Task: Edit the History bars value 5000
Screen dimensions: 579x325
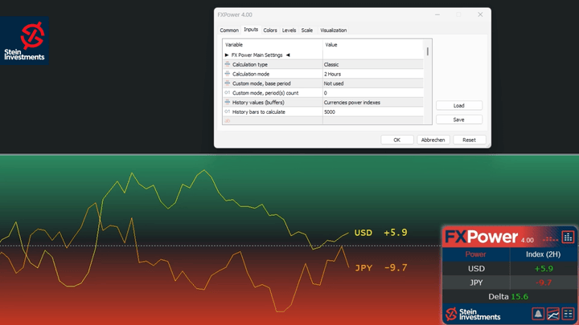Action: (373, 112)
